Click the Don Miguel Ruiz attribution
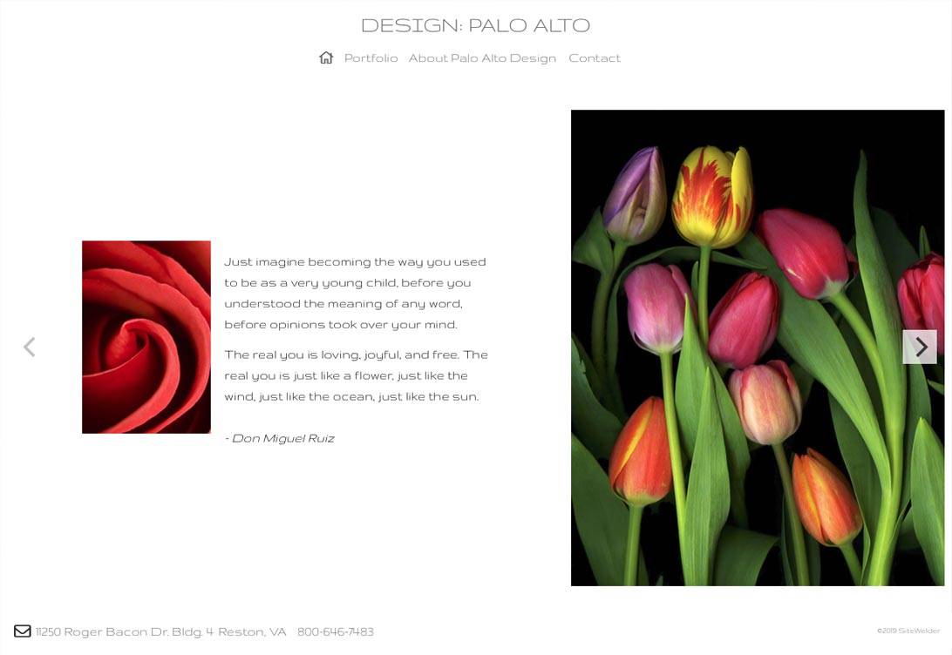The width and height of the screenshot is (952, 655). [279, 438]
